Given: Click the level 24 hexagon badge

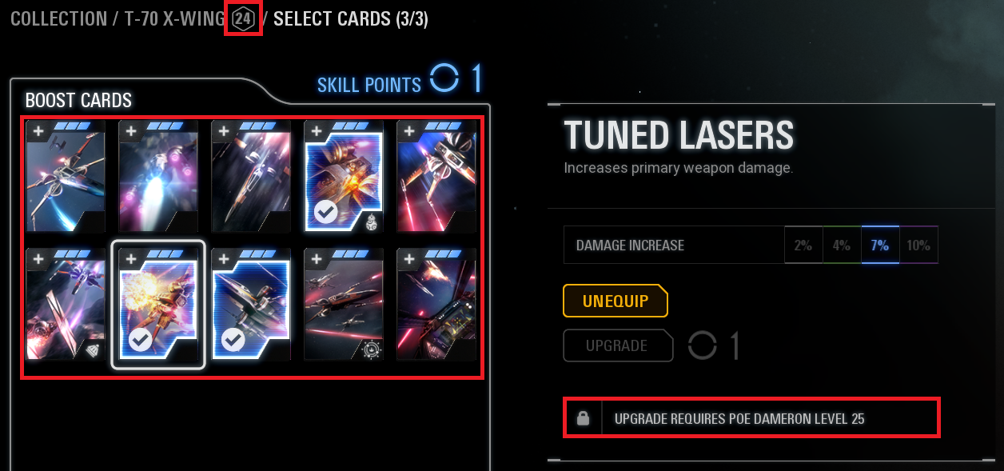Looking at the screenshot, I should tap(243, 18).
